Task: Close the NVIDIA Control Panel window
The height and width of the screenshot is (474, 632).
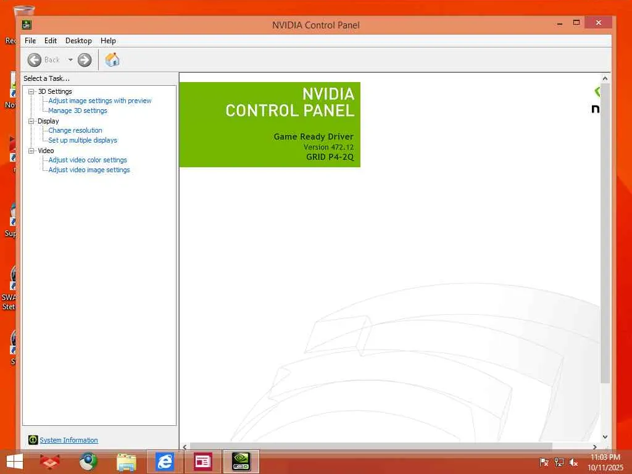Action: pos(599,23)
